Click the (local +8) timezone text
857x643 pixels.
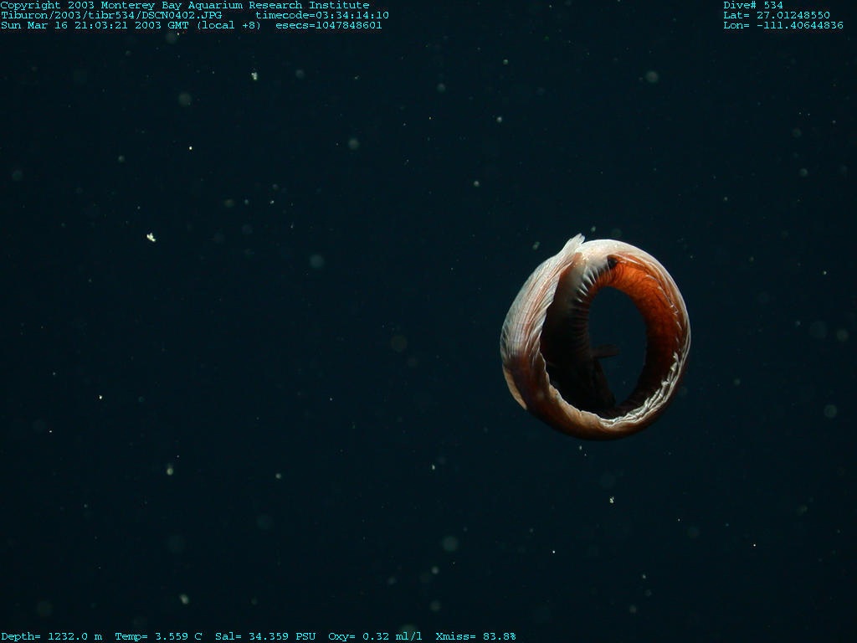[x=228, y=25]
